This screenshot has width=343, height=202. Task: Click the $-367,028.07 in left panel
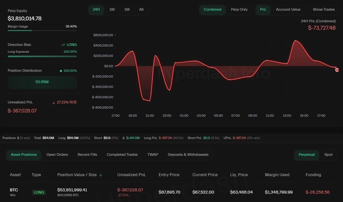click(22, 111)
